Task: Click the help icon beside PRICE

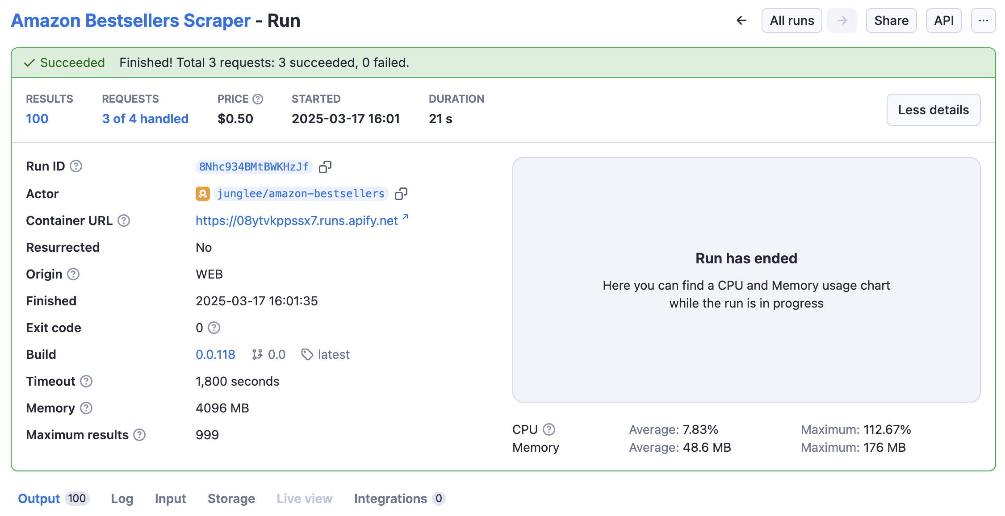Action: click(x=258, y=99)
